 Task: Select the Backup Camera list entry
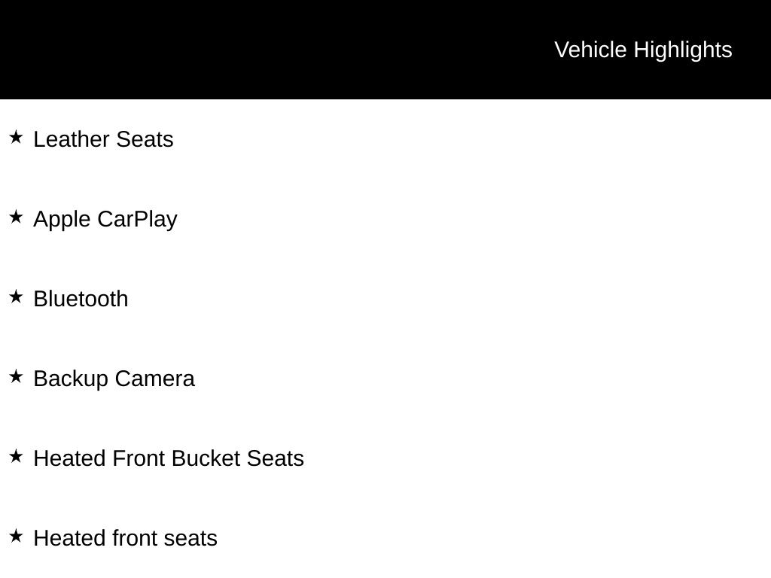click(114, 379)
